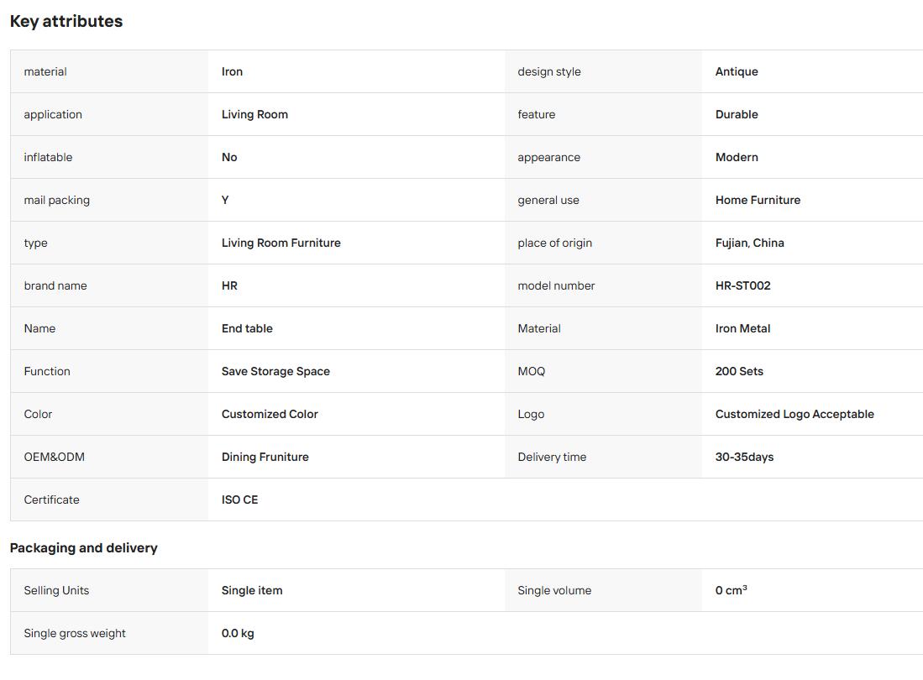Select the 30-35days delivery time value
This screenshot has height=680, width=923.
744,457
